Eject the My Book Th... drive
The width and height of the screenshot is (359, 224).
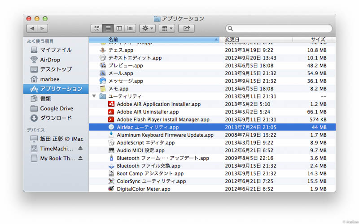(x=80, y=158)
